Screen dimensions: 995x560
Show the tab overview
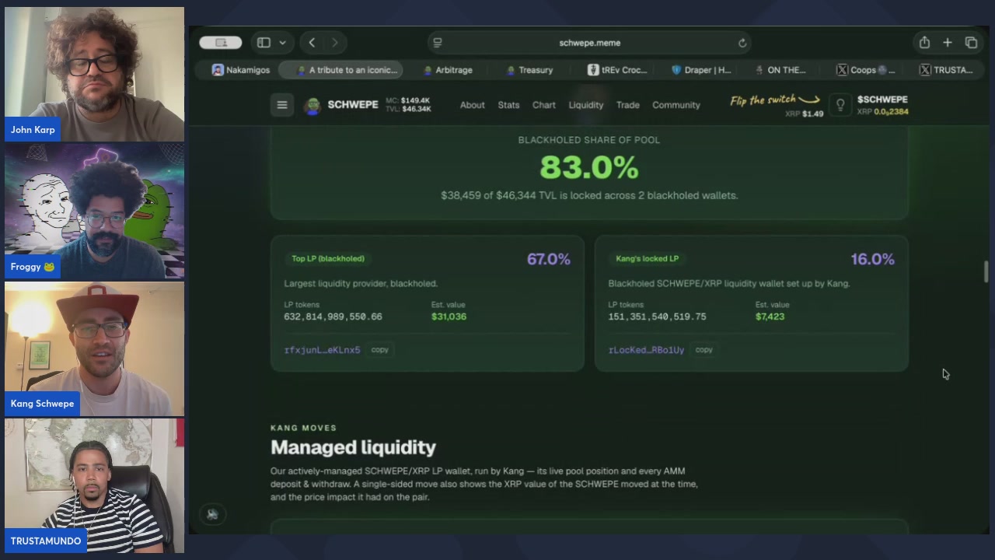pos(971,43)
